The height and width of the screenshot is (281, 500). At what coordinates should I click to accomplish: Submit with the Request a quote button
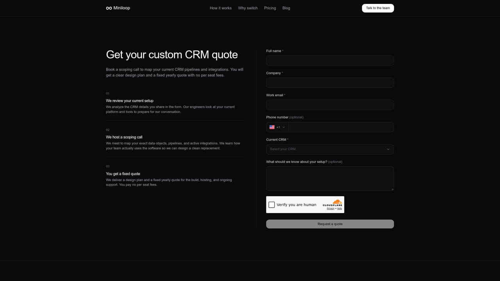click(x=330, y=224)
